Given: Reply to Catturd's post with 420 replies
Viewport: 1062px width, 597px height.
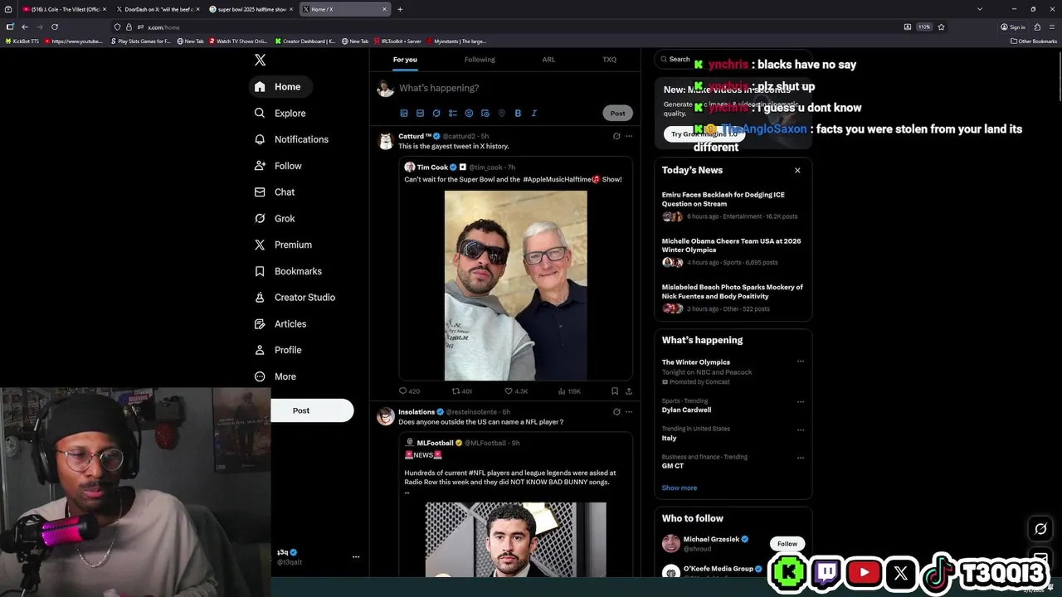Looking at the screenshot, I should click(409, 391).
